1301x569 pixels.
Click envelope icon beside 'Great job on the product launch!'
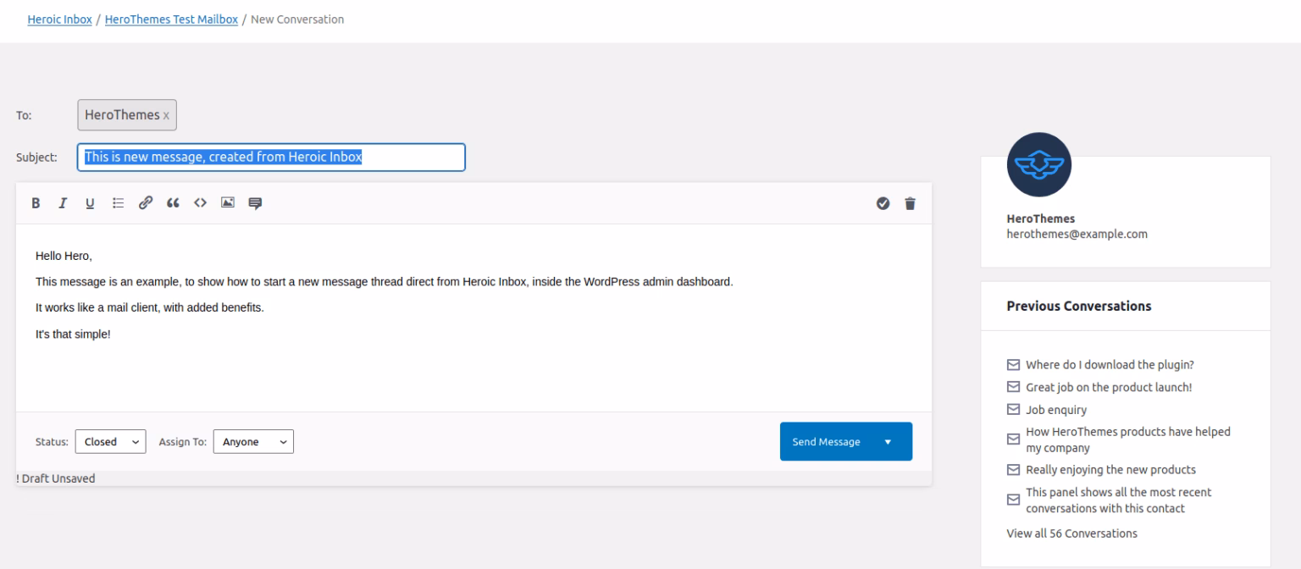pos(1013,388)
